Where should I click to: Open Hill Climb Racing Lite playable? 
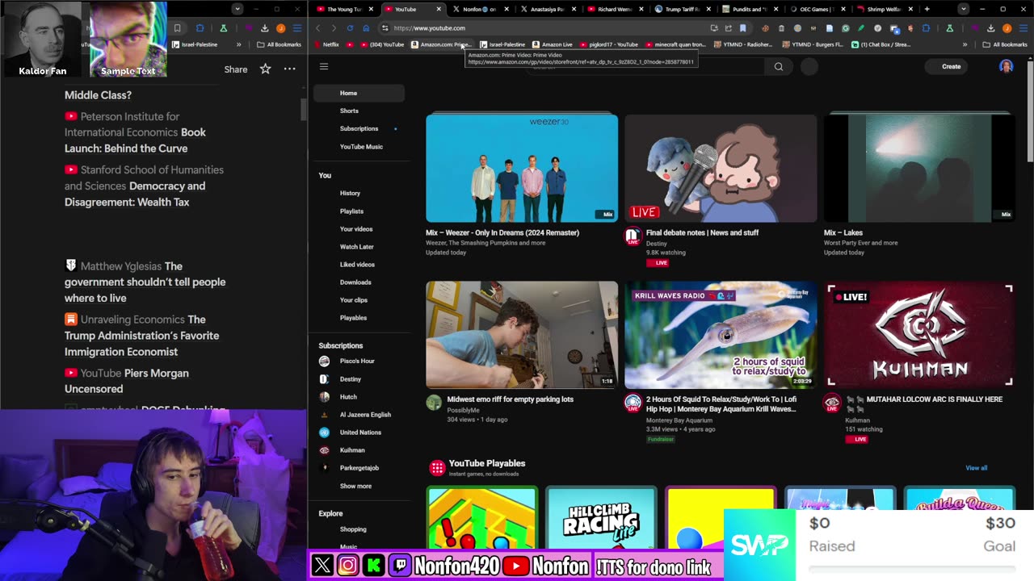(601, 518)
